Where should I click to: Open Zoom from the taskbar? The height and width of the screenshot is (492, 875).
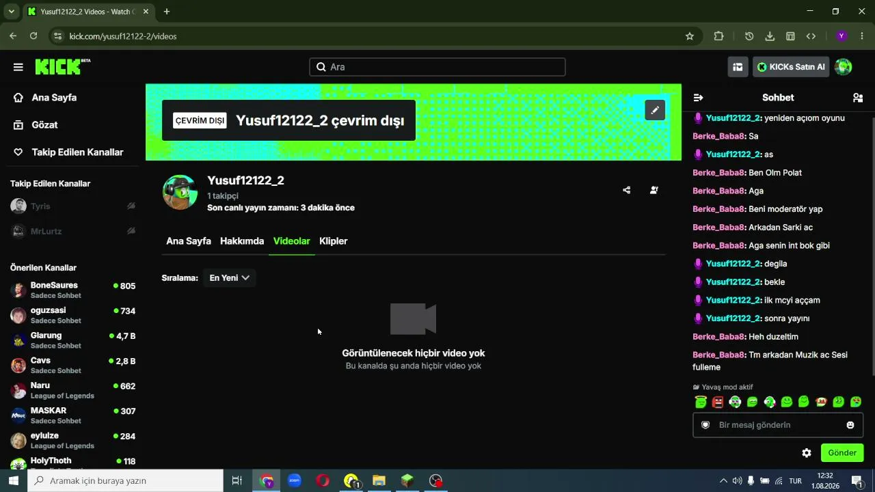[295, 481]
